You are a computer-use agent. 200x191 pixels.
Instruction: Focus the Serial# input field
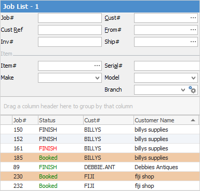pos(167,66)
